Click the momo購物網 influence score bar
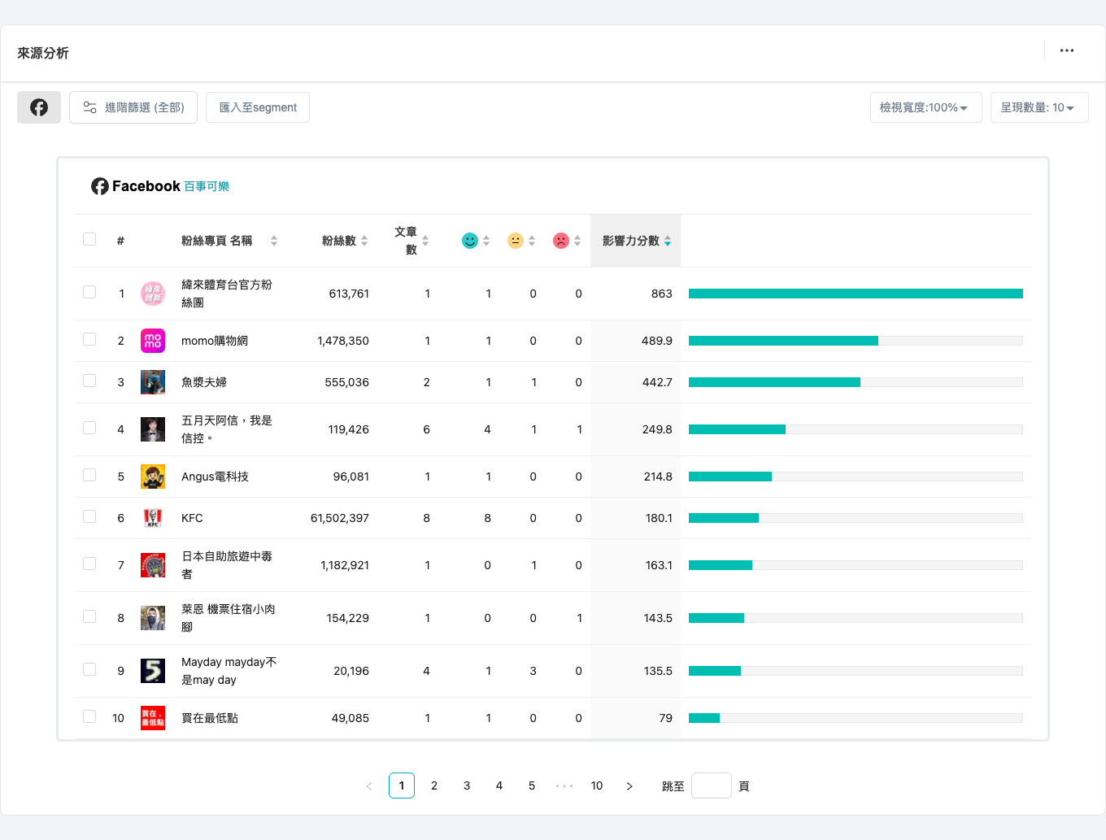 856,341
